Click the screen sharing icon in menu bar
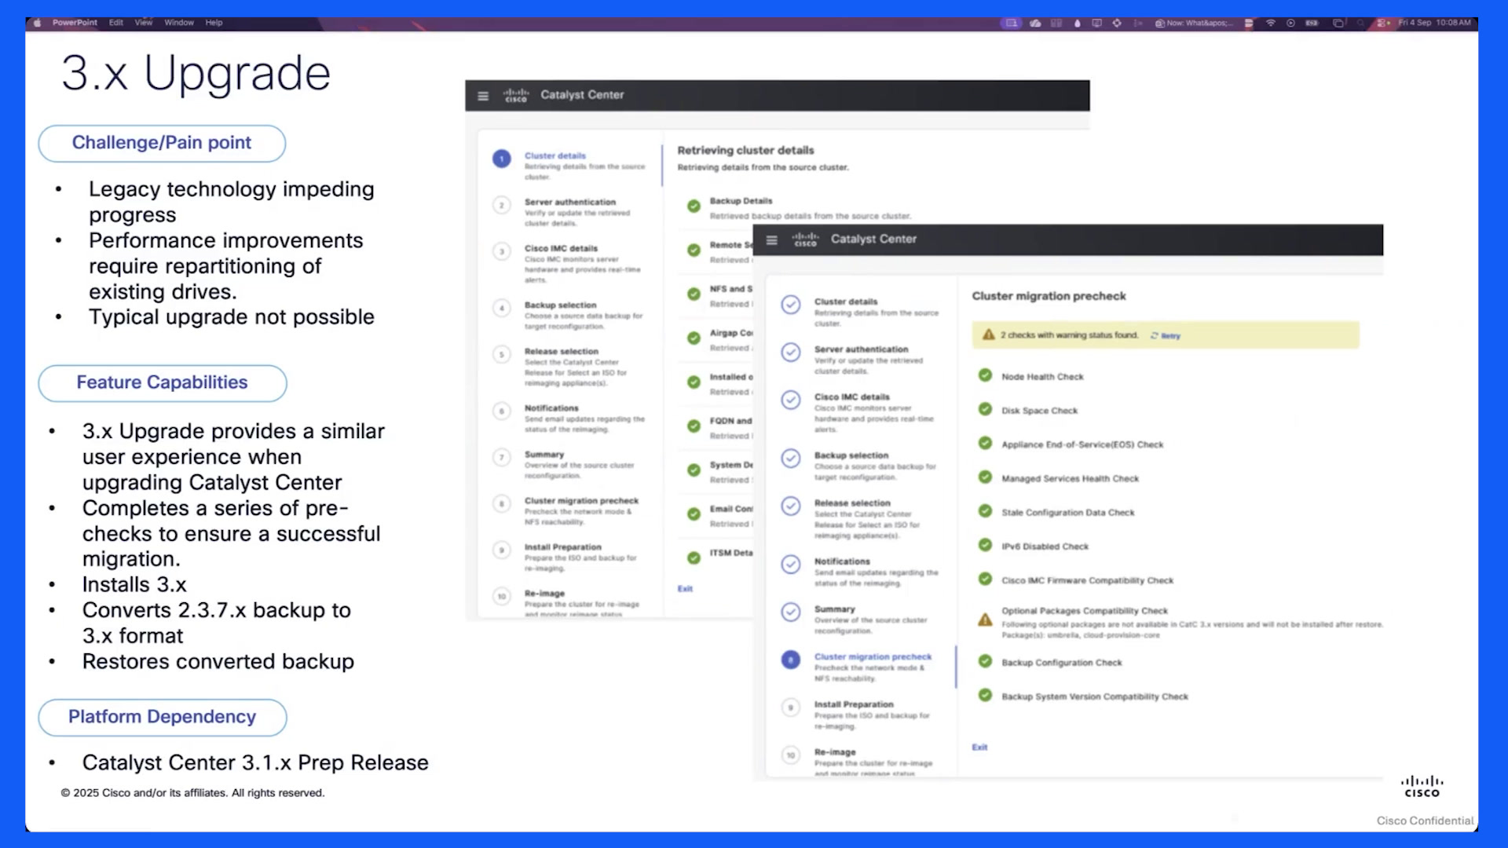 [1012, 23]
